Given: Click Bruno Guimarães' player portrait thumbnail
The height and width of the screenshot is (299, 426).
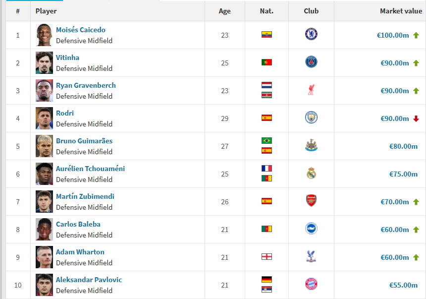Looking at the screenshot, I should (44, 146).
